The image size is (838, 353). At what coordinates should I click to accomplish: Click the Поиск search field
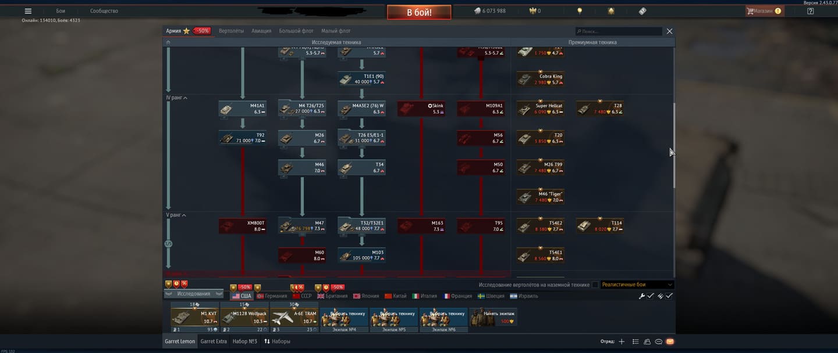[620, 31]
